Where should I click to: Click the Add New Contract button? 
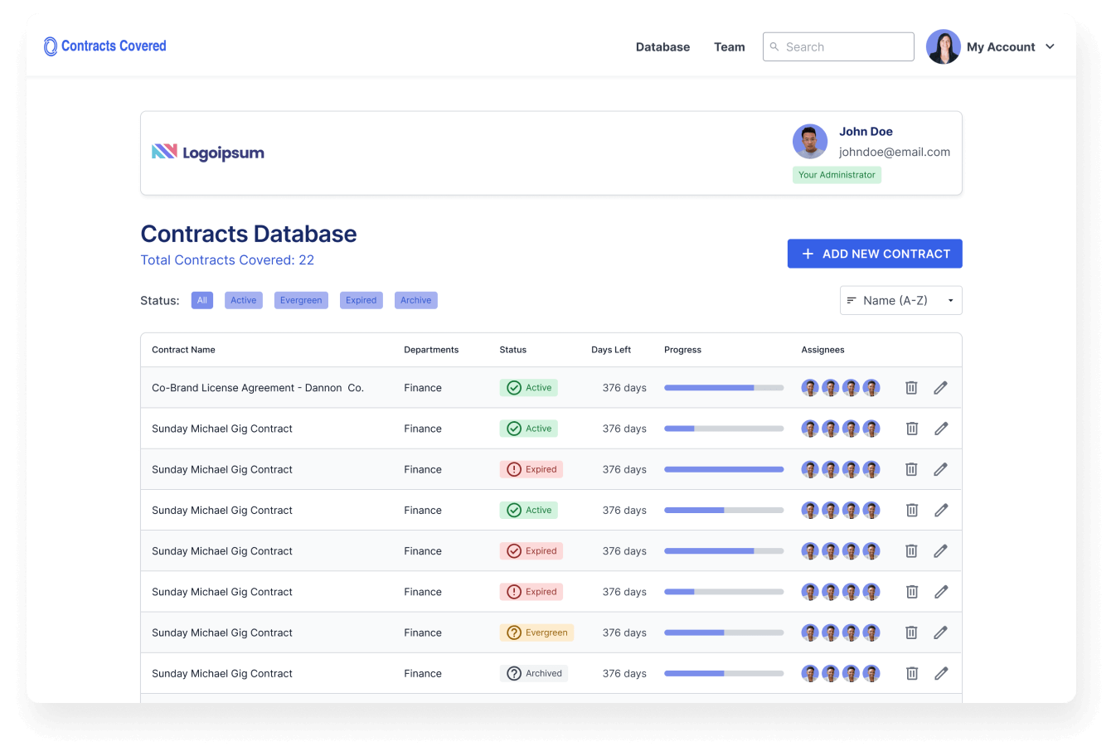coord(874,254)
